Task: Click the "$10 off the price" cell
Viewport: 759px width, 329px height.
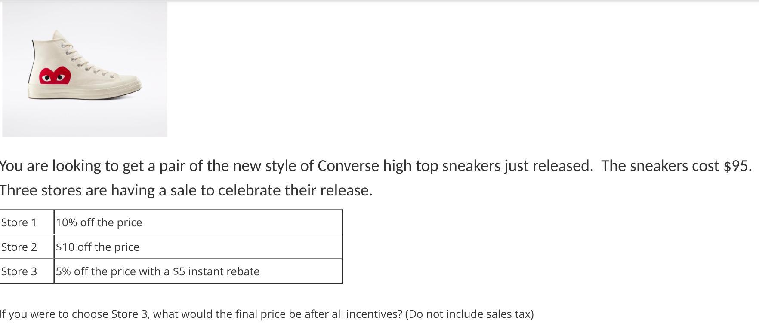Action: (98, 247)
